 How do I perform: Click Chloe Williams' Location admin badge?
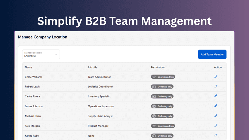(163, 77)
